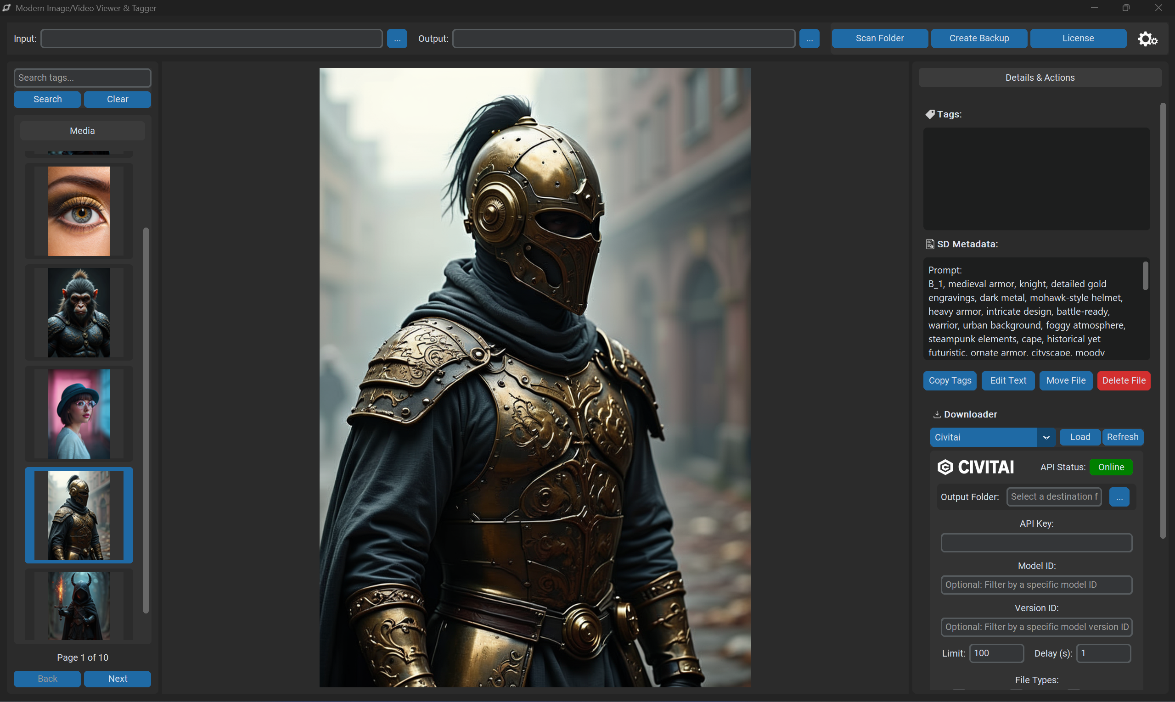Select the armored monkey thumbnail
Viewport: 1175px width, 702px height.
[x=79, y=312]
